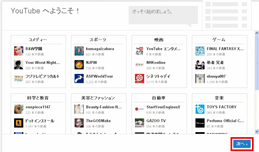The image size is (259, 152).
Task: Open the Perfume Official channel icon
Action: [x=200, y=123]
